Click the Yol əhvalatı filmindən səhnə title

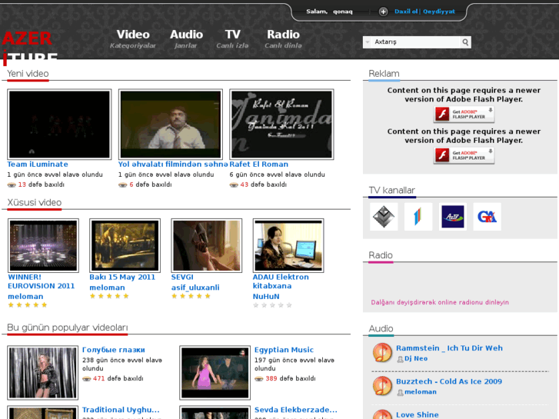click(173, 165)
